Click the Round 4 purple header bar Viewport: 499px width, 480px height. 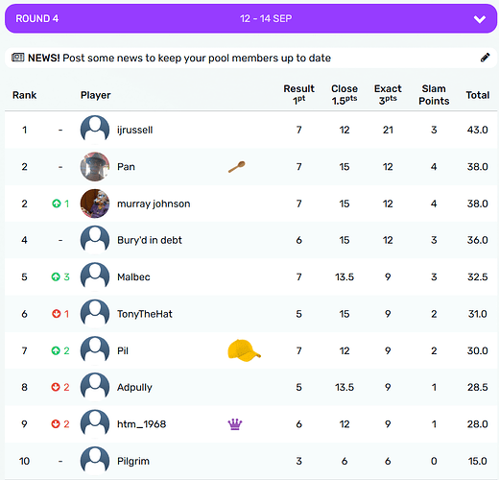[x=250, y=18]
